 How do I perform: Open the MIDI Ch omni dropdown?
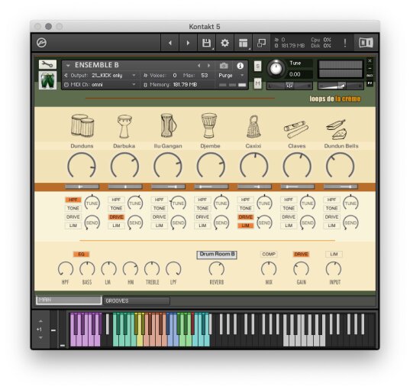pos(100,85)
